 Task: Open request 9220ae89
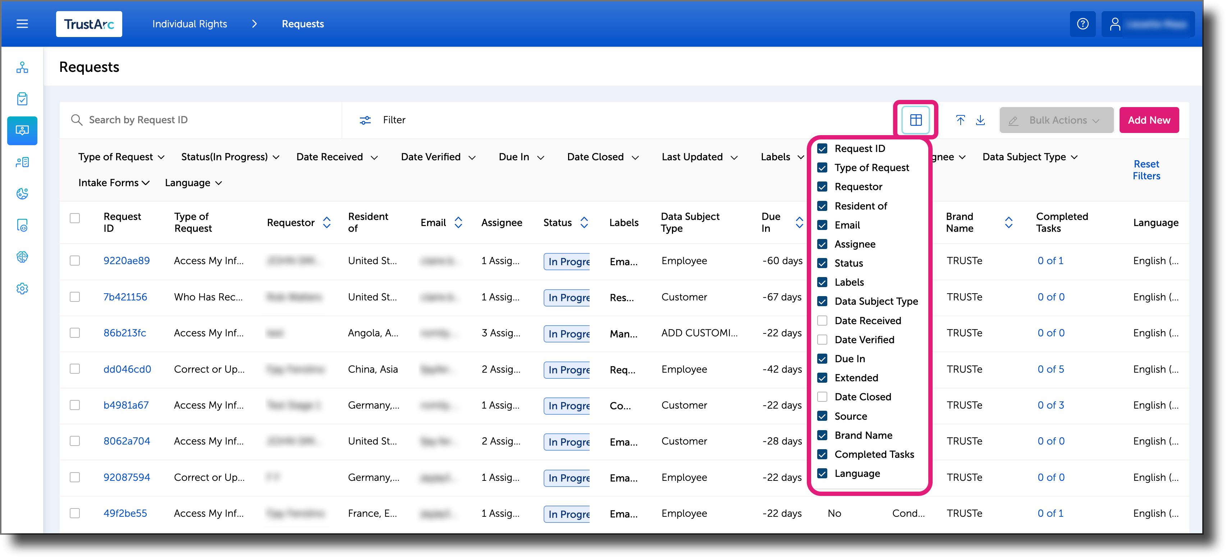[127, 261]
